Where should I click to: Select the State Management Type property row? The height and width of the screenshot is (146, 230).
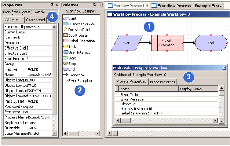point(28,133)
